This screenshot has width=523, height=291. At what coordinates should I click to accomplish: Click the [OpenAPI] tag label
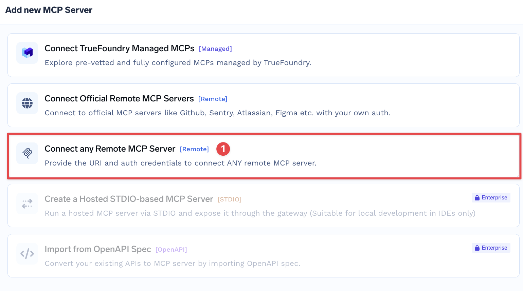[171, 250]
